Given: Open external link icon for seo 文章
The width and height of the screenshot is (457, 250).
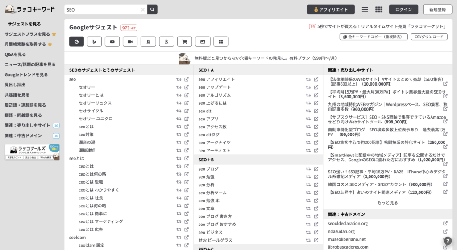Looking at the screenshot, I should pyautogui.click(x=316, y=209).
